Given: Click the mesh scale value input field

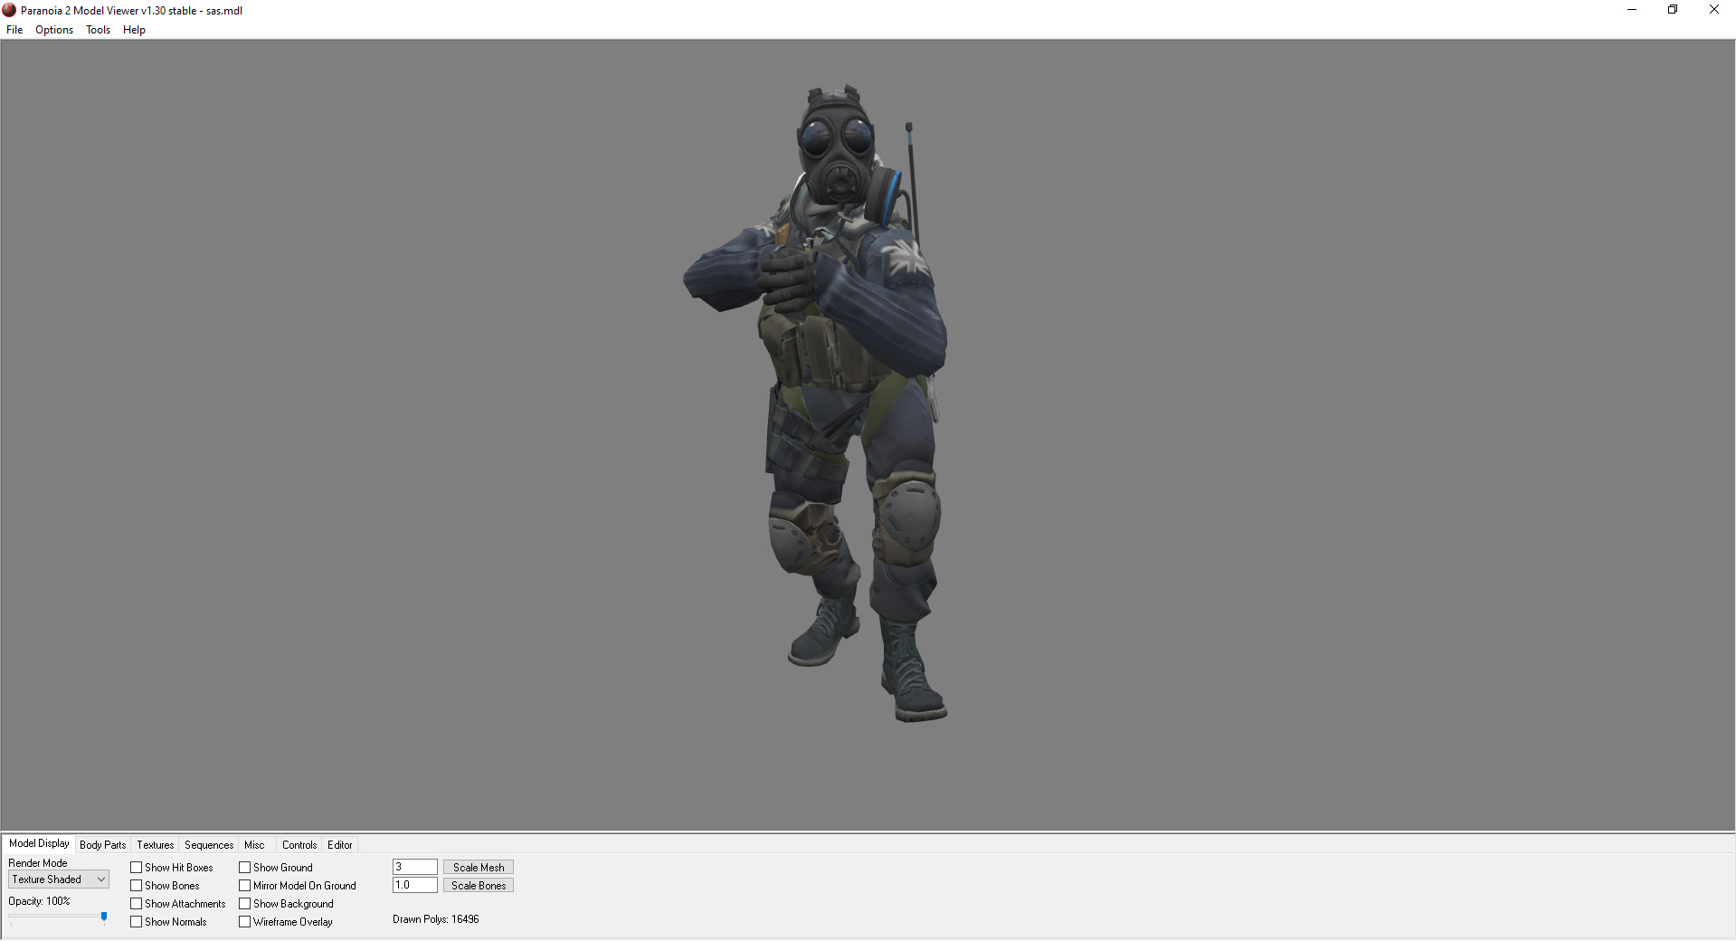Looking at the screenshot, I should tap(414, 868).
